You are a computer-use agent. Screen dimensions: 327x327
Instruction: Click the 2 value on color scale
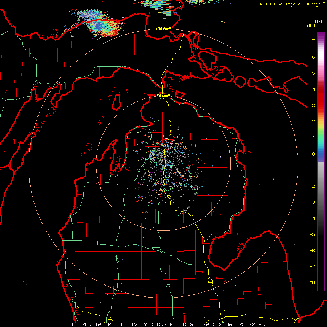pos(314,122)
